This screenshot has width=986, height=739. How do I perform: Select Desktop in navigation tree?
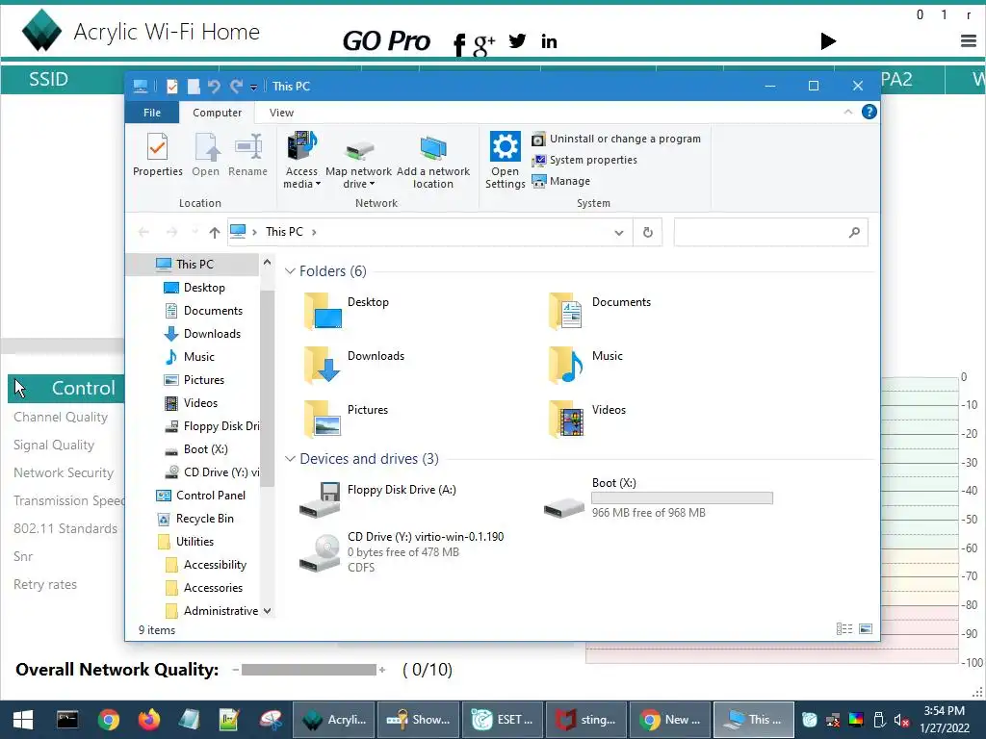coord(204,288)
